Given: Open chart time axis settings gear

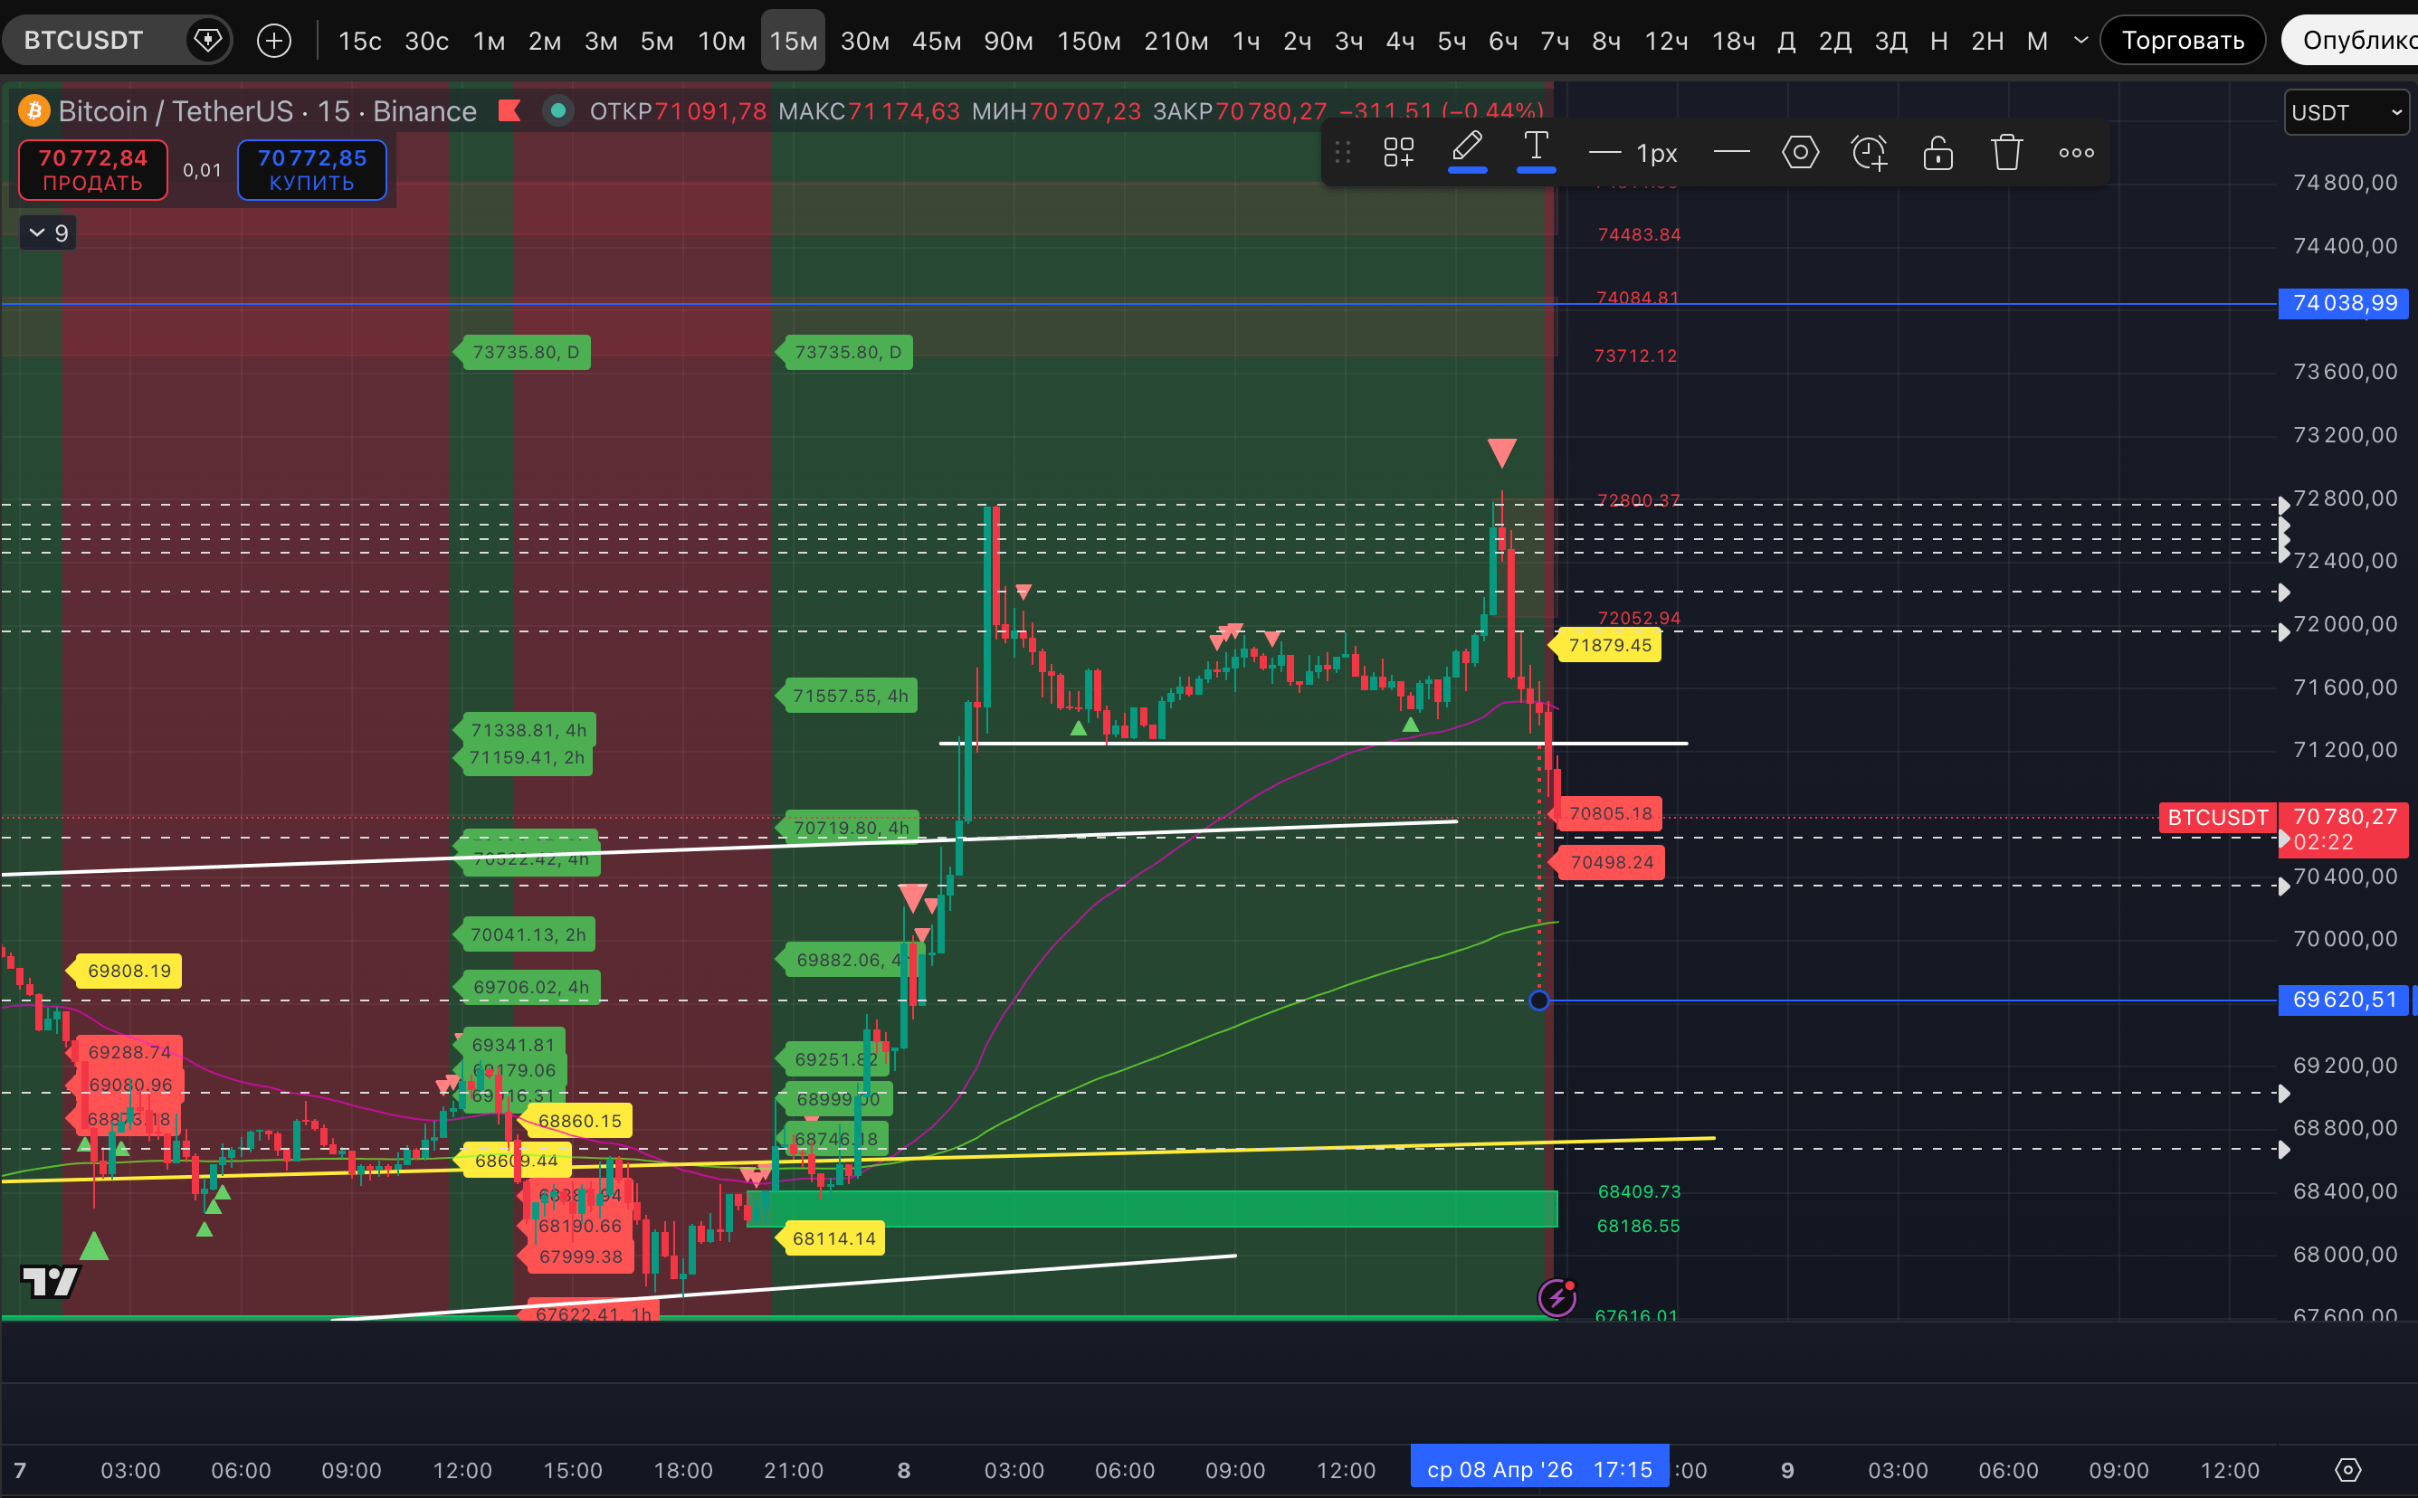Looking at the screenshot, I should coord(2347,1469).
